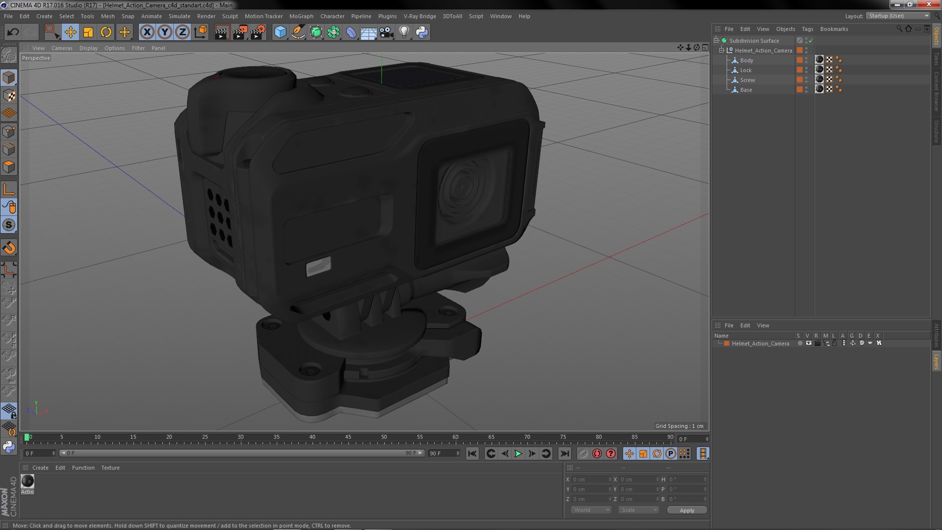Add a Floor environment object

coord(369,32)
